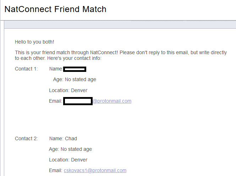Click the Email: label for Contact 1

point(56,101)
